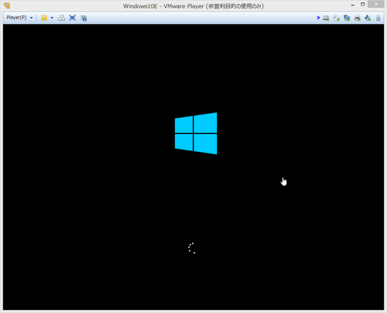Expand the blue double-chevron device toolbar

(318, 18)
